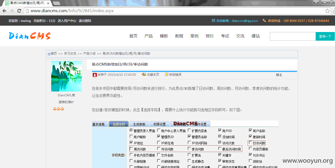Open the 考试 navigation item
The image size is (335, 168).
[225, 36]
